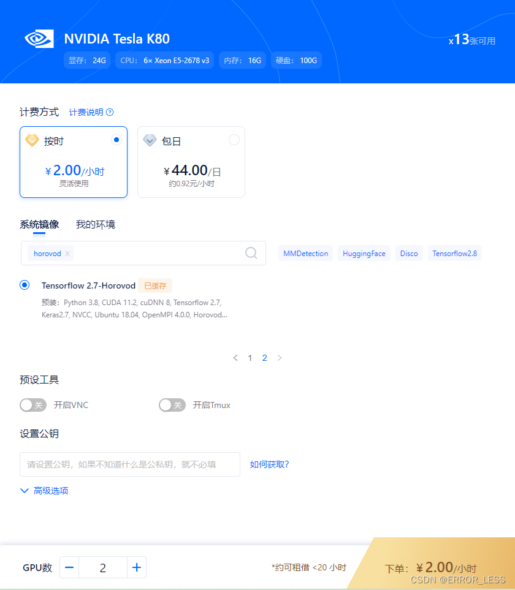Switch to the 系统镜像 tab
Viewport: 515px width, 590px height.
click(39, 224)
